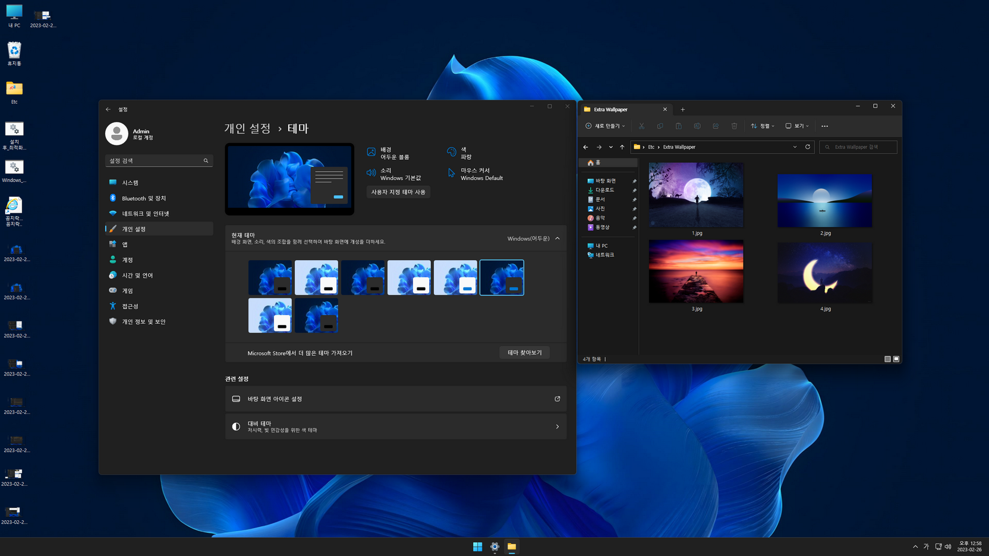Image resolution: width=989 pixels, height=556 pixels.
Task: Select the 내 PC desktop icon
Action: tap(14, 16)
